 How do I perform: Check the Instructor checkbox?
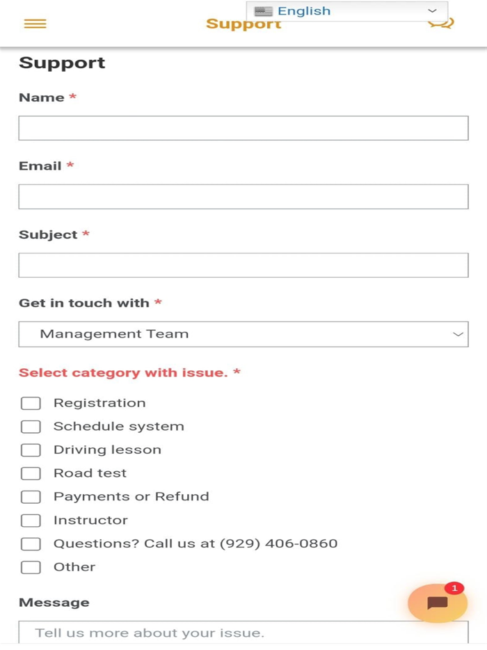31,520
